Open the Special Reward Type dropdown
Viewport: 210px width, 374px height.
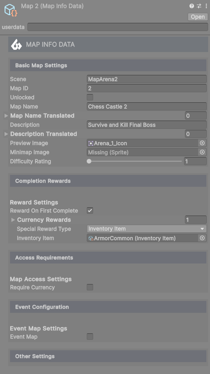[x=147, y=229]
